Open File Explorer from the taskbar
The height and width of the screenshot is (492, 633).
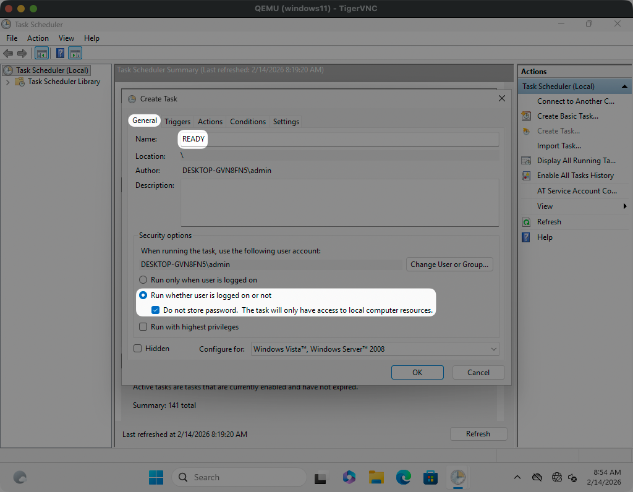tap(376, 477)
